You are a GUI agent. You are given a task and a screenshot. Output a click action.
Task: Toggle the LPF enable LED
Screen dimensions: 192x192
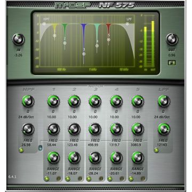click(156, 150)
